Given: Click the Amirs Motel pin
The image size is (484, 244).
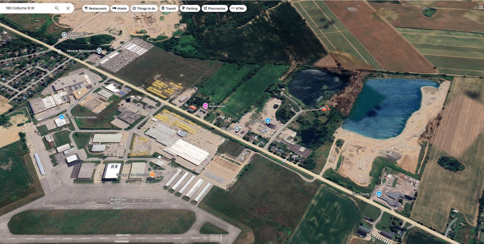Looking at the screenshot, I should tap(205, 106).
